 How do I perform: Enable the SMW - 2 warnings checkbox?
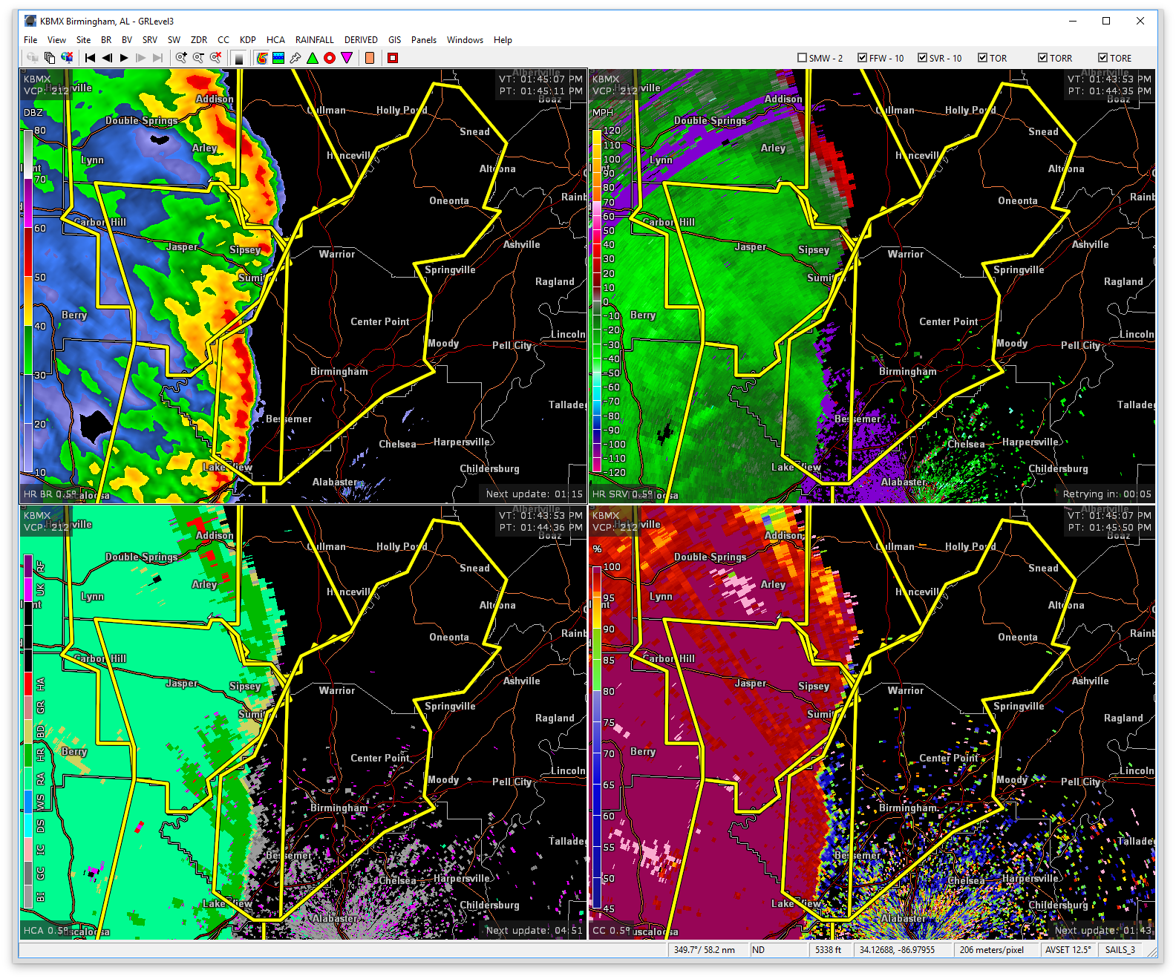click(802, 58)
